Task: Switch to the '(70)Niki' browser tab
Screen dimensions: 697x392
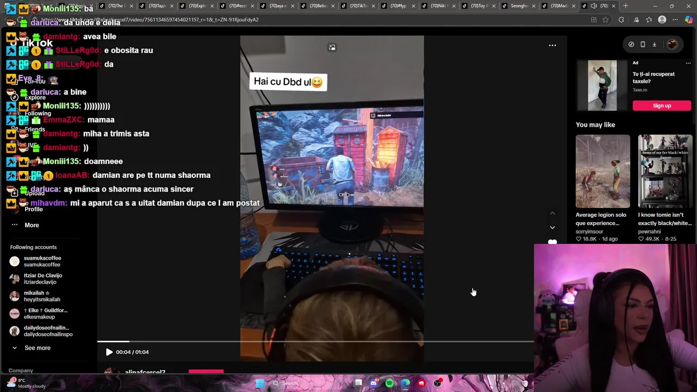Action: (439, 6)
